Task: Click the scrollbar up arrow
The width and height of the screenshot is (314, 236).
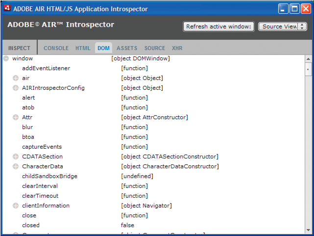Action: pos(309,59)
